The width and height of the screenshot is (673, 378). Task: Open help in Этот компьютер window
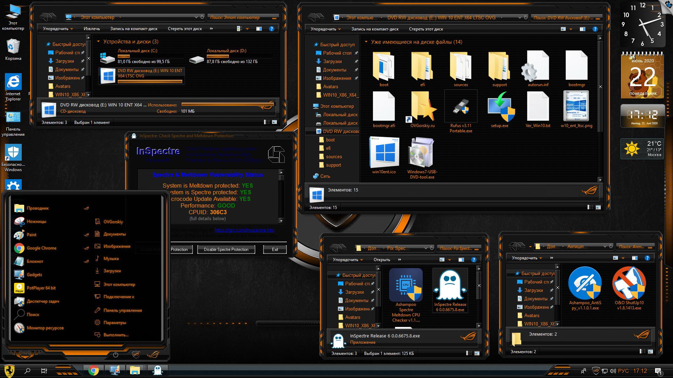(272, 29)
